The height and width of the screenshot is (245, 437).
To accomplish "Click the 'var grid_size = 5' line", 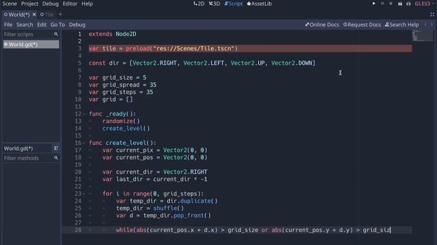I will click(117, 78).
